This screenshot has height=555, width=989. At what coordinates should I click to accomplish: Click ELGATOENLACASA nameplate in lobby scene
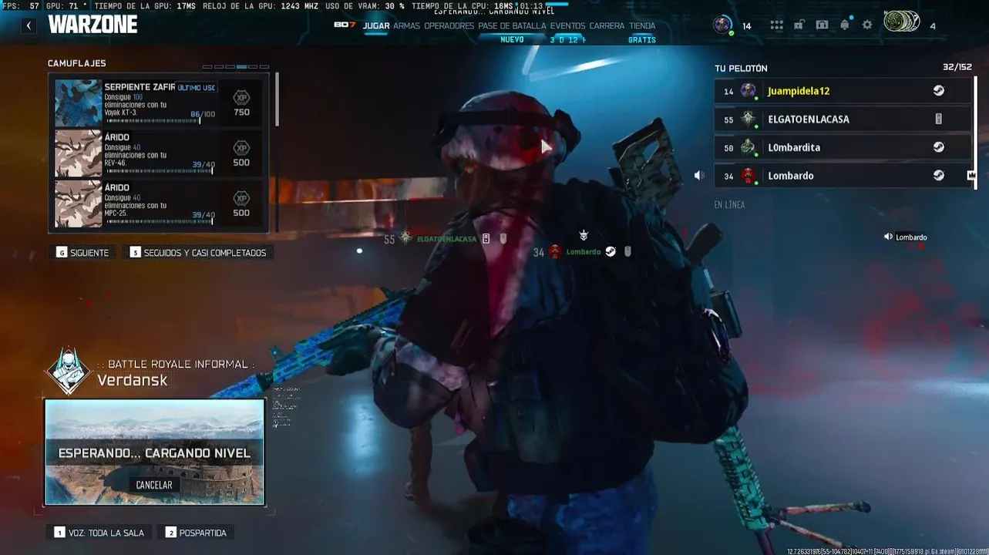pos(446,239)
